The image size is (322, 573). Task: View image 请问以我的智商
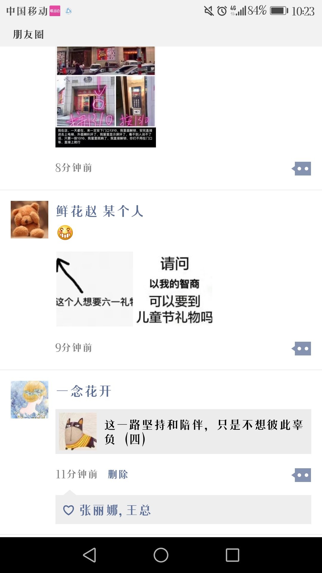pyautogui.click(x=174, y=289)
